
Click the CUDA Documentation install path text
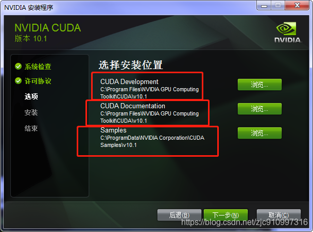pos(149,117)
